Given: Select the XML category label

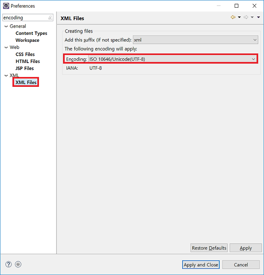Looking at the screenshot, I should [14, 75].
